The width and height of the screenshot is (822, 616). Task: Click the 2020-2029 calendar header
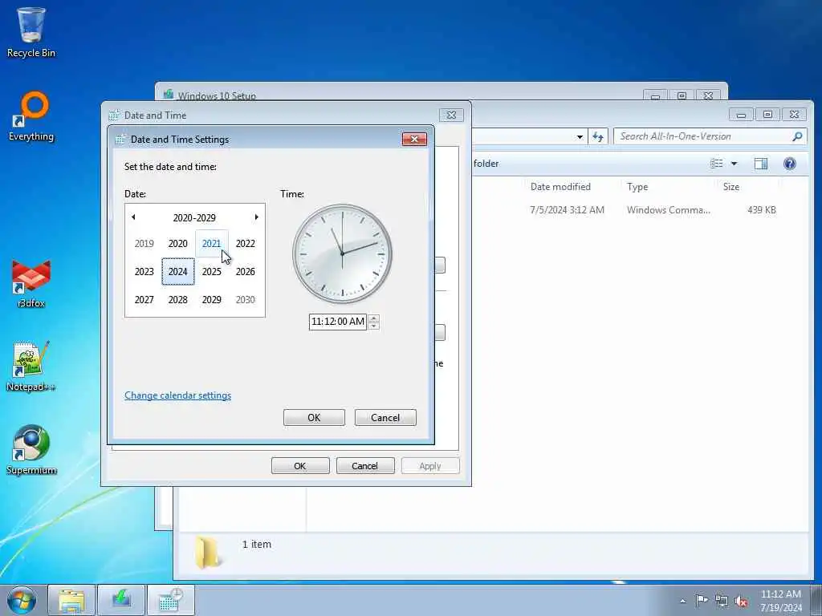(x=194, y=217)
